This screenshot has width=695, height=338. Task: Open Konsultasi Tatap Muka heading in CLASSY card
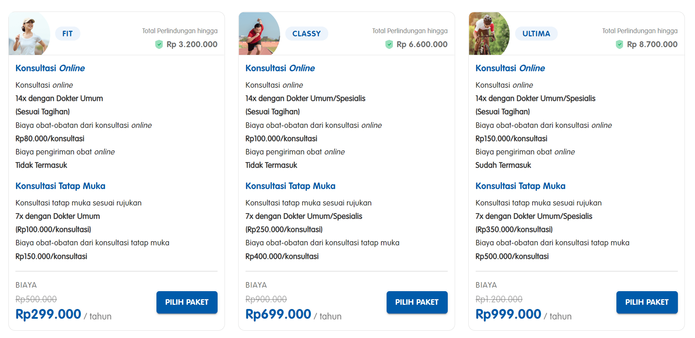291,186
